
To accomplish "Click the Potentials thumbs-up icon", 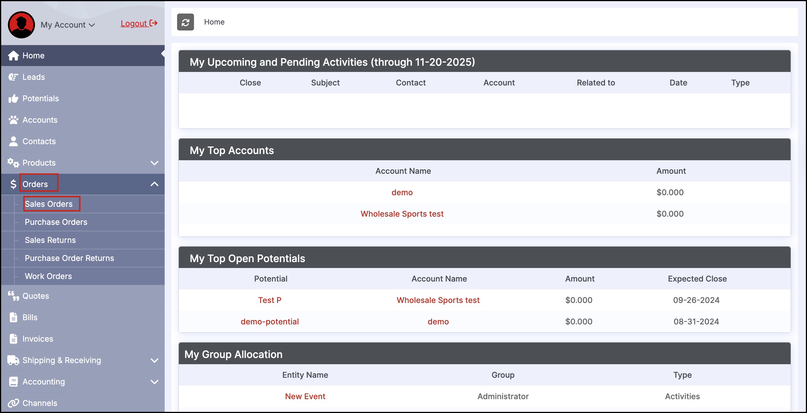I will [x=13, y=99].
